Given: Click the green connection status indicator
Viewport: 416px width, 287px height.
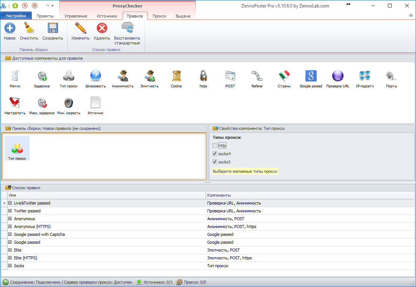Looking at the screenshot, I should [x=6, y=282].
